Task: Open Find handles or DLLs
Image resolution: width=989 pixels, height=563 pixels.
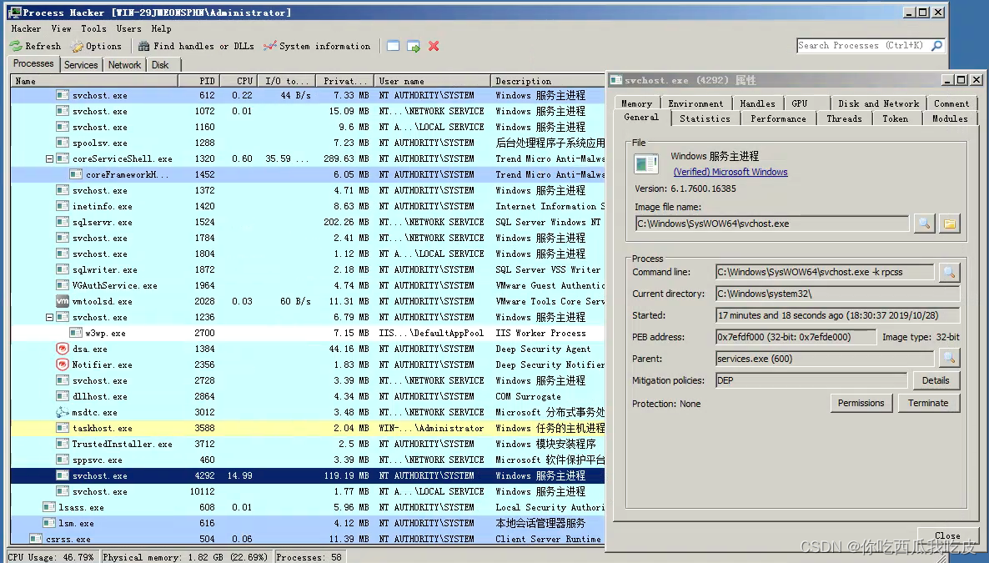Action: coord(195,46)
